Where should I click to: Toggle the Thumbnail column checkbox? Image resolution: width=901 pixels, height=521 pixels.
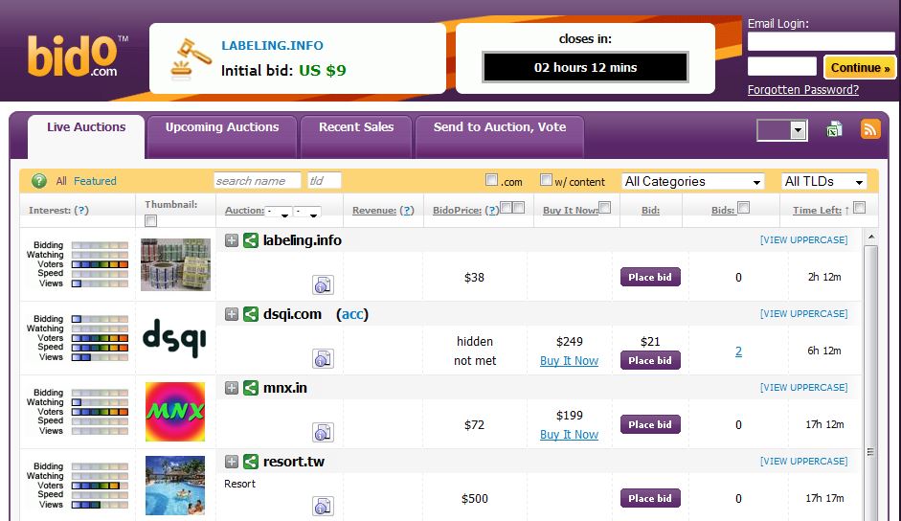pos(150,221)
